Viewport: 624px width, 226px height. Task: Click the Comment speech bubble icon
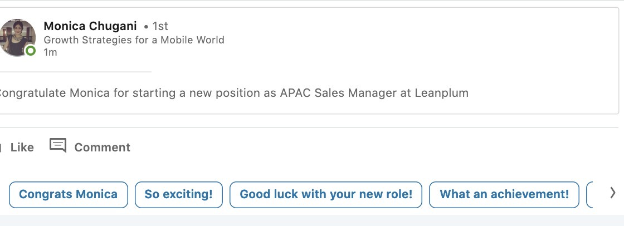point(58,146)
